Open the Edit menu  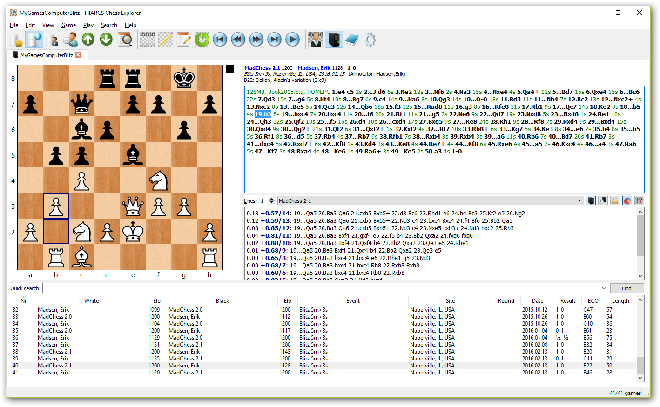coord(30,25)
